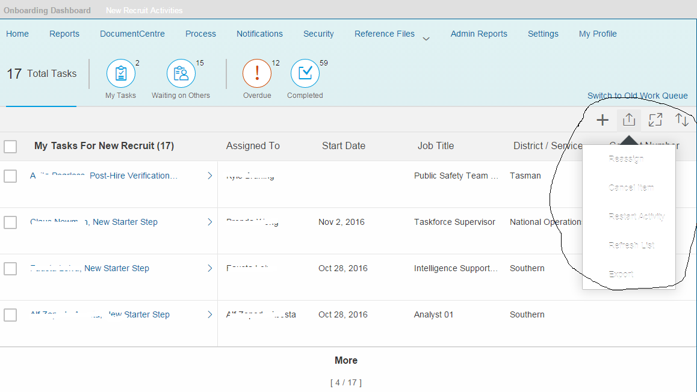Go to My Profile

click(598, 34)
